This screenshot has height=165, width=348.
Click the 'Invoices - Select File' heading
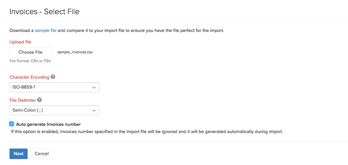(x=44, y=12)
